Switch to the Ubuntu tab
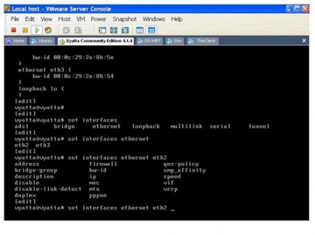 click(x=42, y=41)
